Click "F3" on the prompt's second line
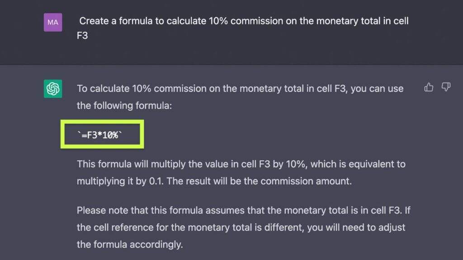 click(x=82, y=35)
